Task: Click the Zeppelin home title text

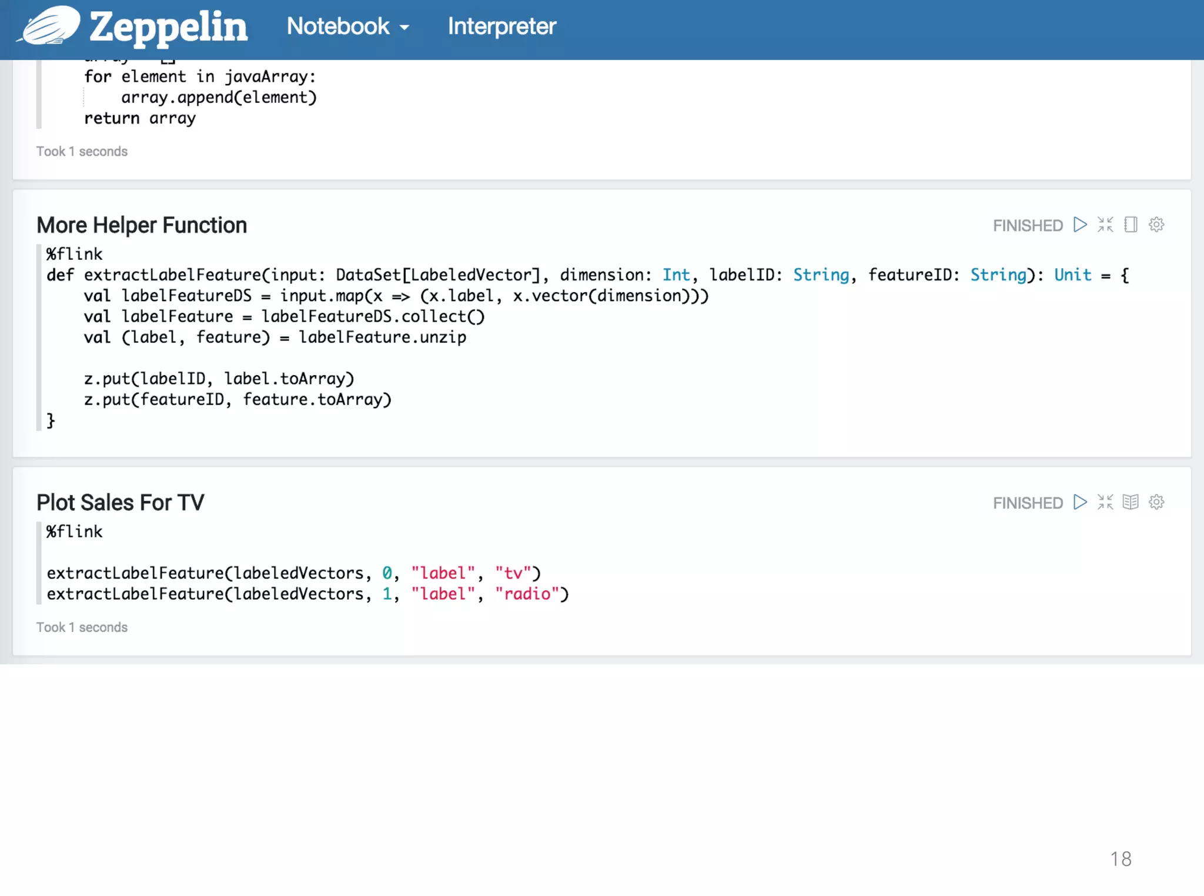Action: tap(168, 27)
